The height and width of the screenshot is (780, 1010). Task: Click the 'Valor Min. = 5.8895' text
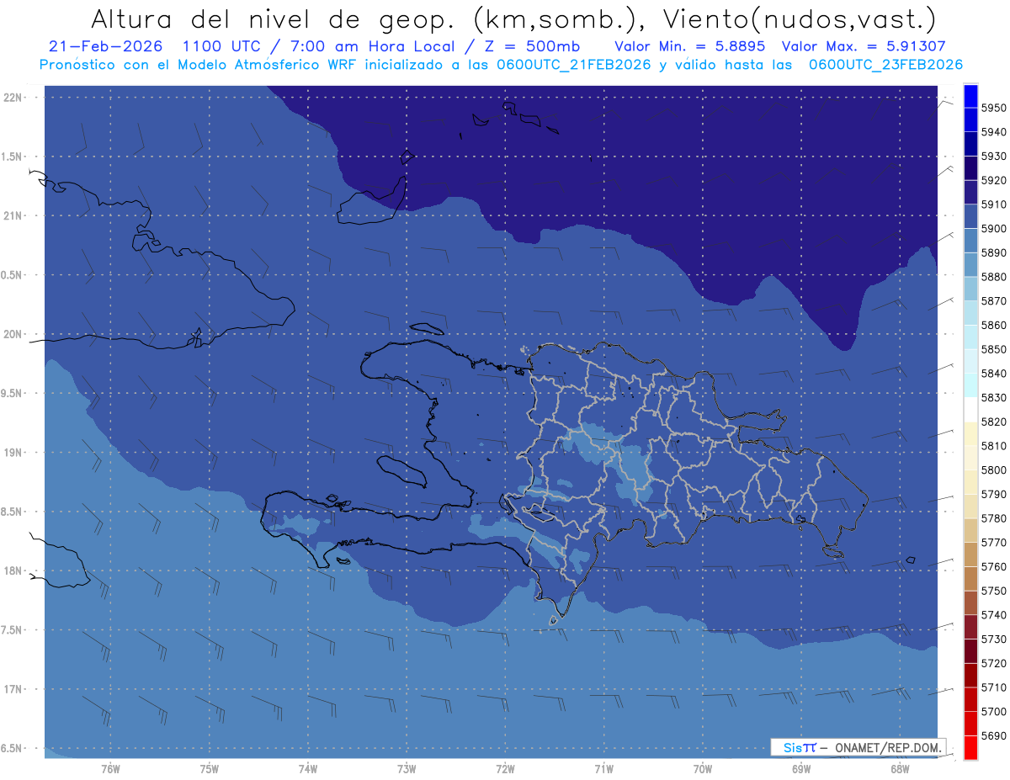689,46
